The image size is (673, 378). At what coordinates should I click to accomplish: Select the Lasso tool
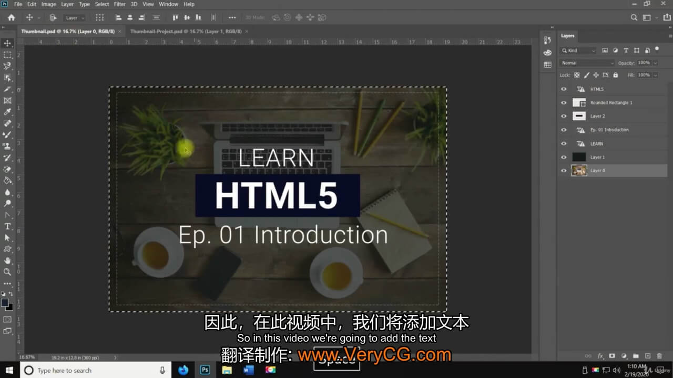(7, 66)
